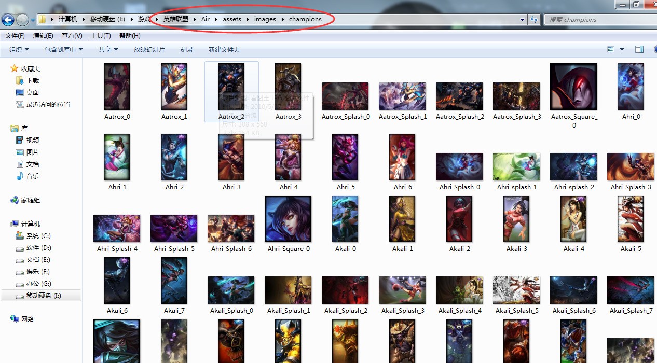Open the address bar history dropdown arrow
657x363 pixels.
tap(523, 20)
